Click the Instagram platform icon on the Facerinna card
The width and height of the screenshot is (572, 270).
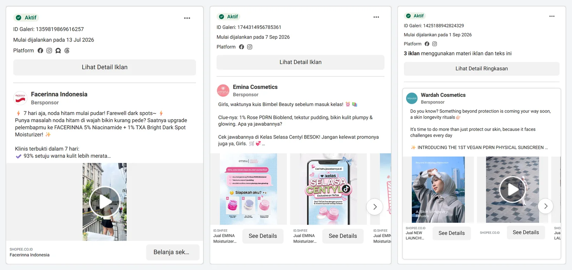coord(49,51)
